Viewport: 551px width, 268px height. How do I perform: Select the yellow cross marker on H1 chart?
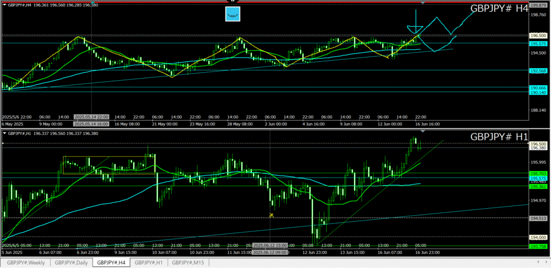271,215
